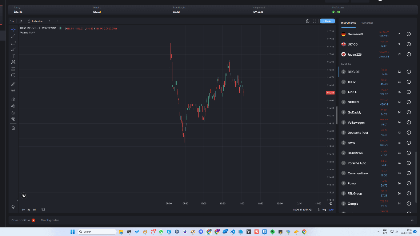Viewport: 420px width, 236px height.
Task: Click the trash icon to remove drawings
Action: [13, 128]
